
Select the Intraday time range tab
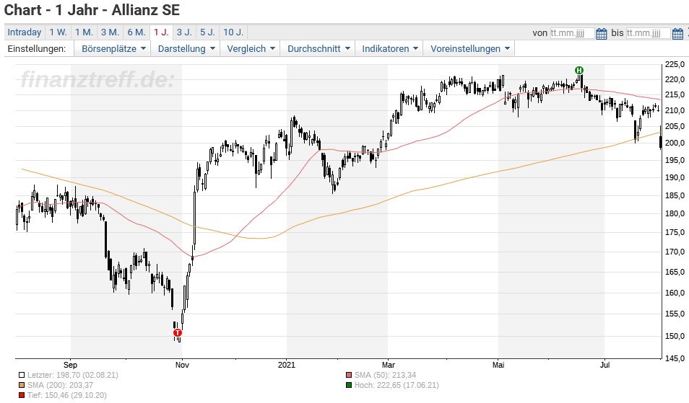[24, 32]
